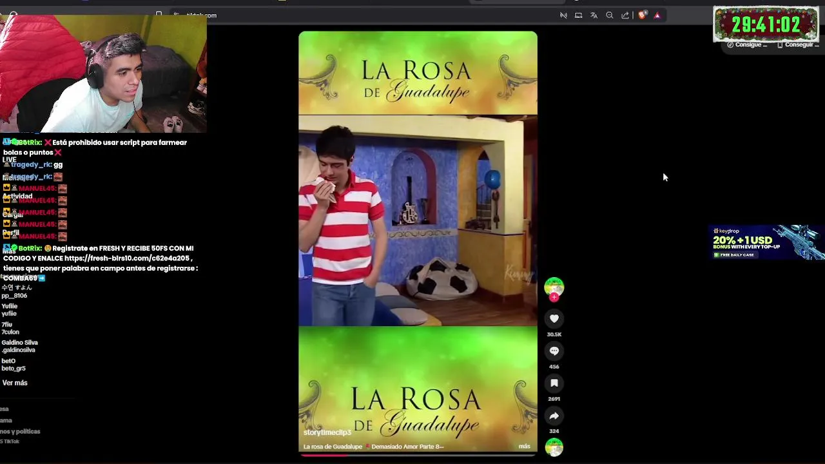Save the video with the bookmark icon
The height and width of the screenshot is (464, 825).
(554, 383)
